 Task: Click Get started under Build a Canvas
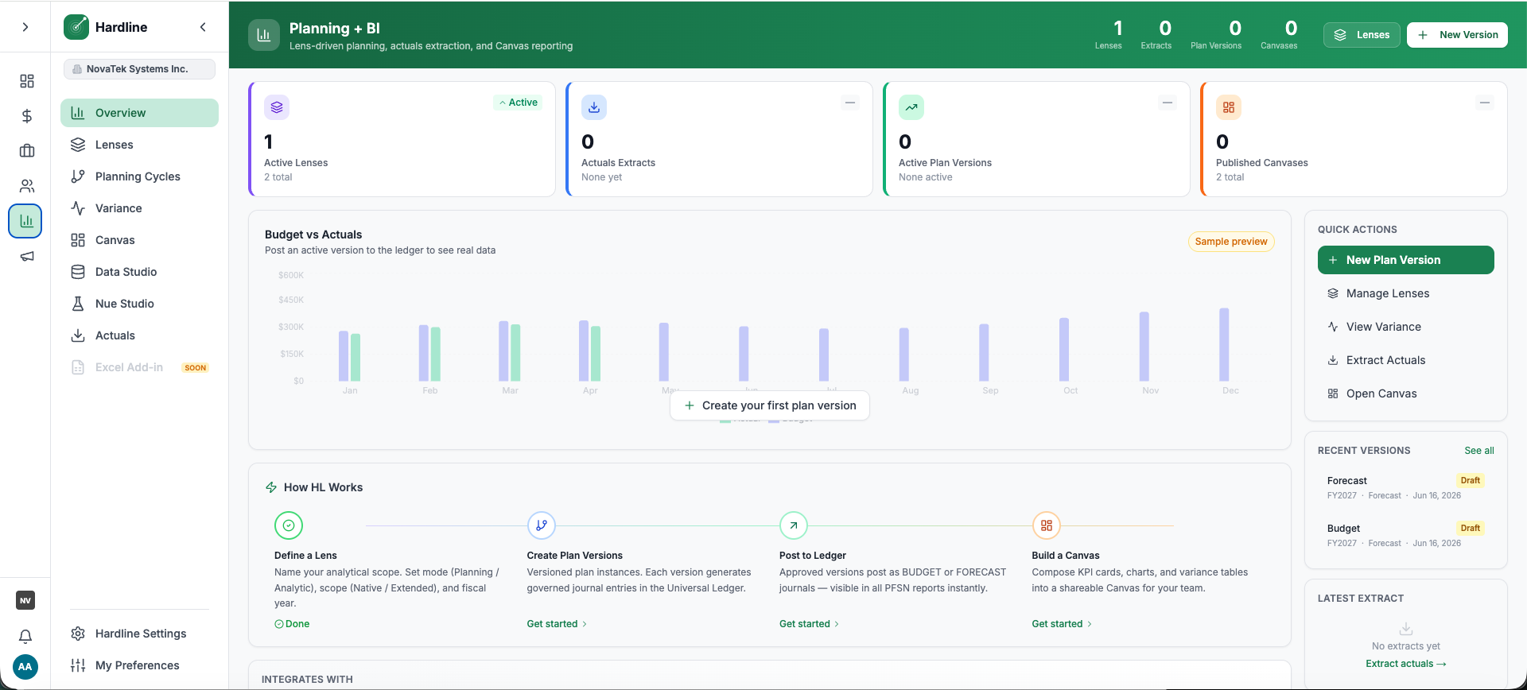(x=1062, y=624)
